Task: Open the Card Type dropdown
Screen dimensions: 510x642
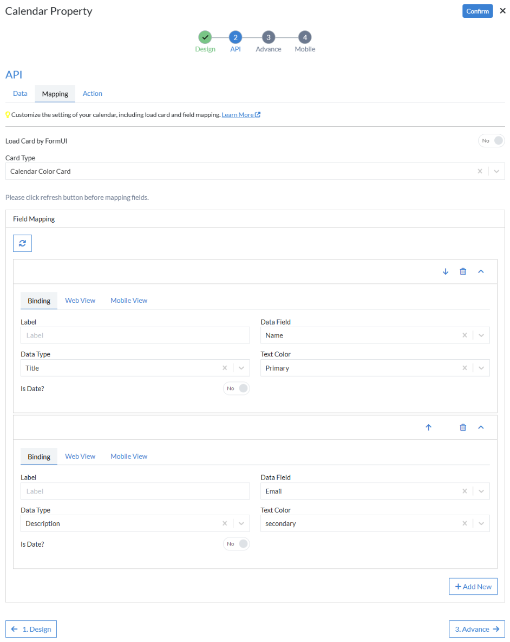Action: (x=496, y=171)
